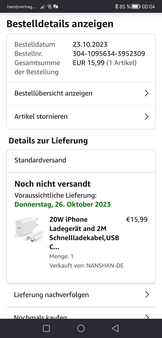
Task: Tap the Android back navigation triangle
Action: (x=115, y=328)
